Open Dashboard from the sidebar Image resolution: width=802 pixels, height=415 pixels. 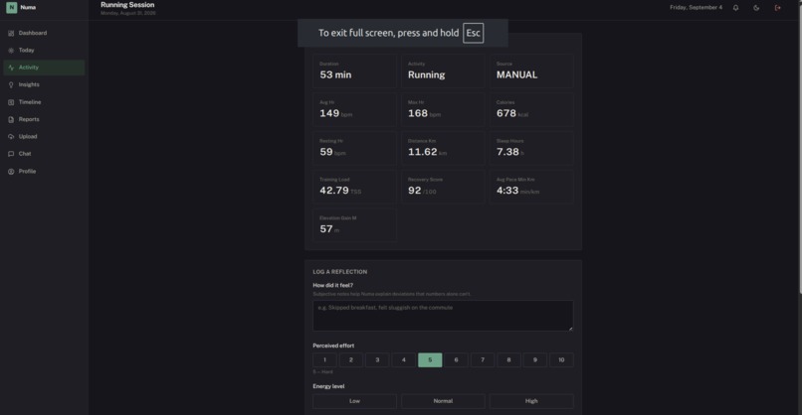pyautogui.click(x=44, y=33)
